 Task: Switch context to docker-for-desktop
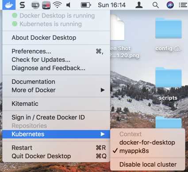[148, 142]
